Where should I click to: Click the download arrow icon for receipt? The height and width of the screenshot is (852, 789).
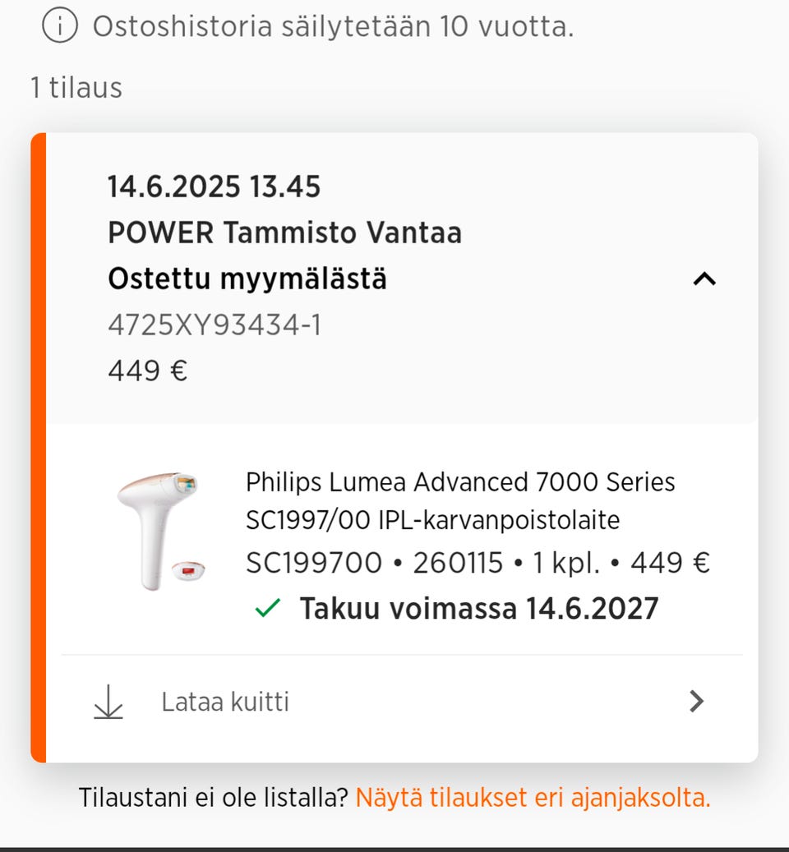[108, 702]
